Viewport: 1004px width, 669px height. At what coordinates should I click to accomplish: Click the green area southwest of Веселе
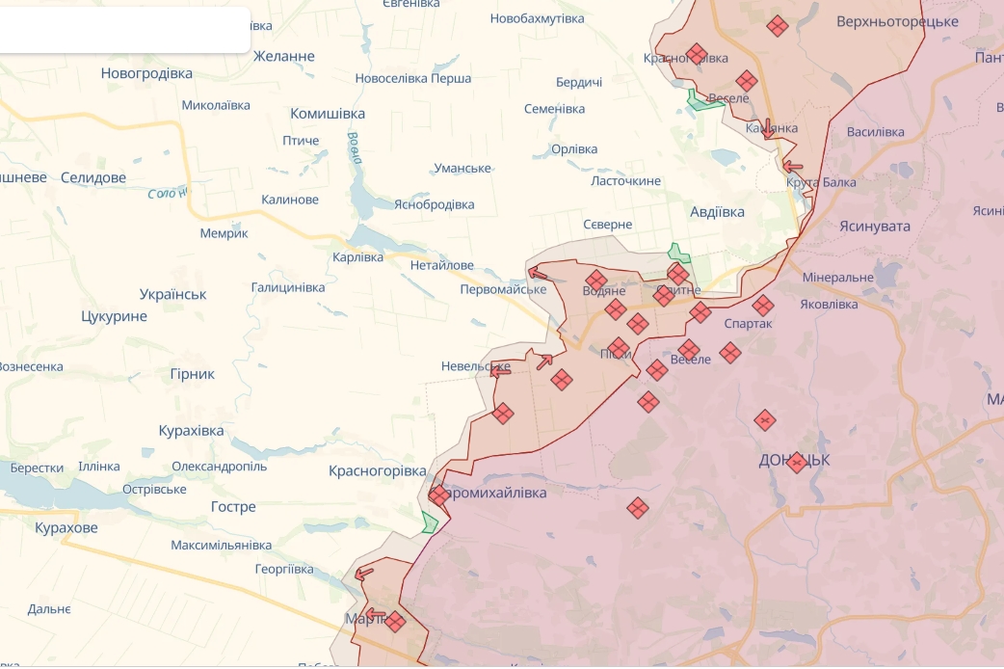click(702, 100)
